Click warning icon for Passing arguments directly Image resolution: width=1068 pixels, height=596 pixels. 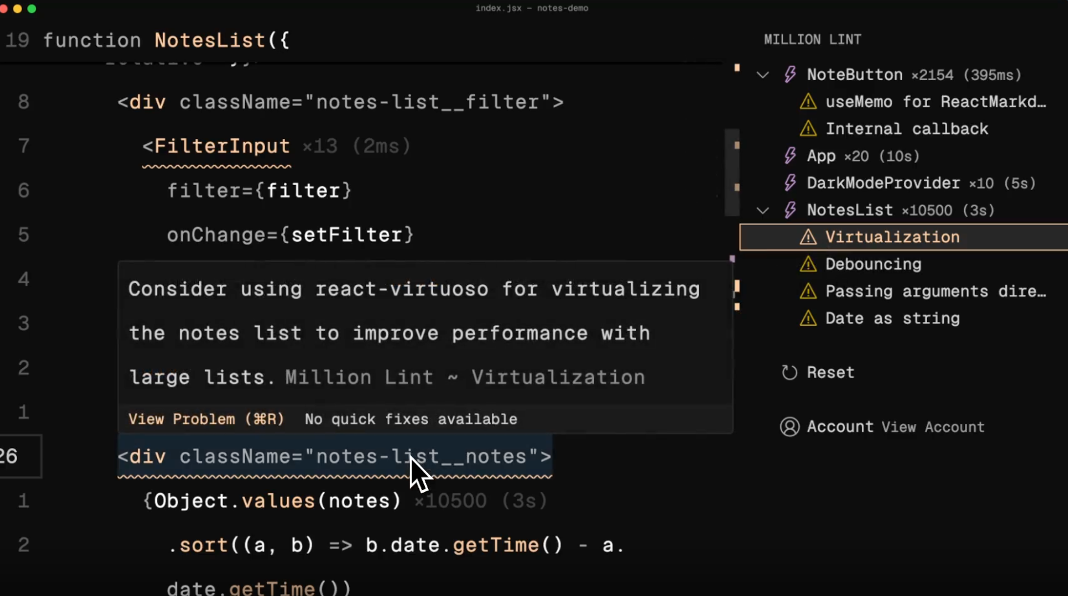click(808, 292)
